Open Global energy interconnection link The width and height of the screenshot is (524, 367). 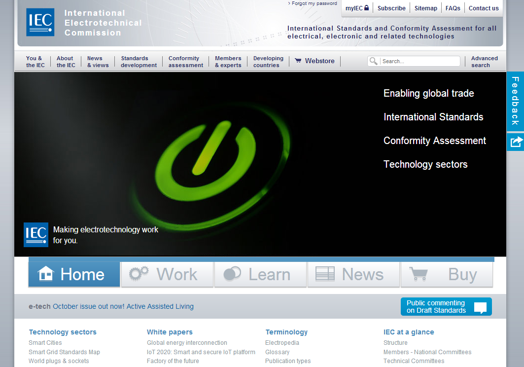[187, 342]
